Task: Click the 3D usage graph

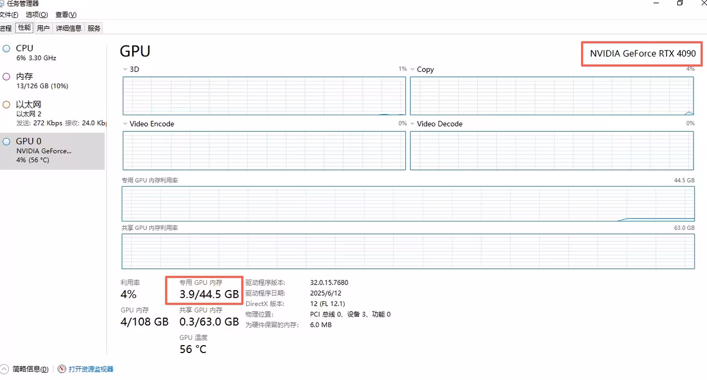Action: click(264, 96)
